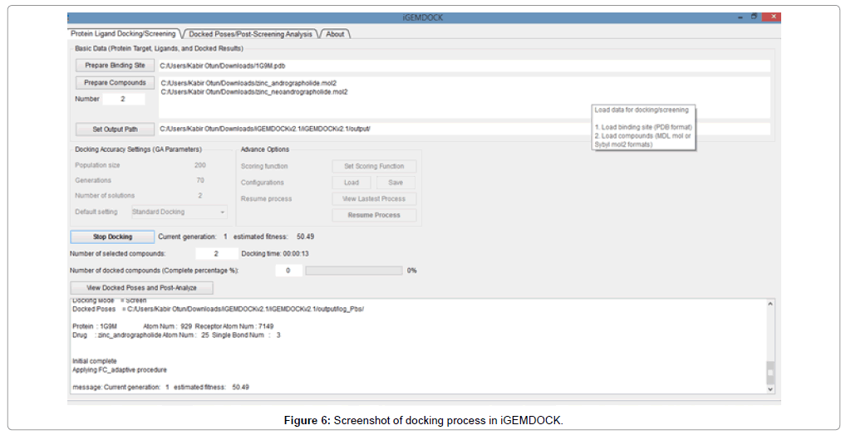The image size is (846, 435).
Task: Click the Save configurations button
Action: 395,183
